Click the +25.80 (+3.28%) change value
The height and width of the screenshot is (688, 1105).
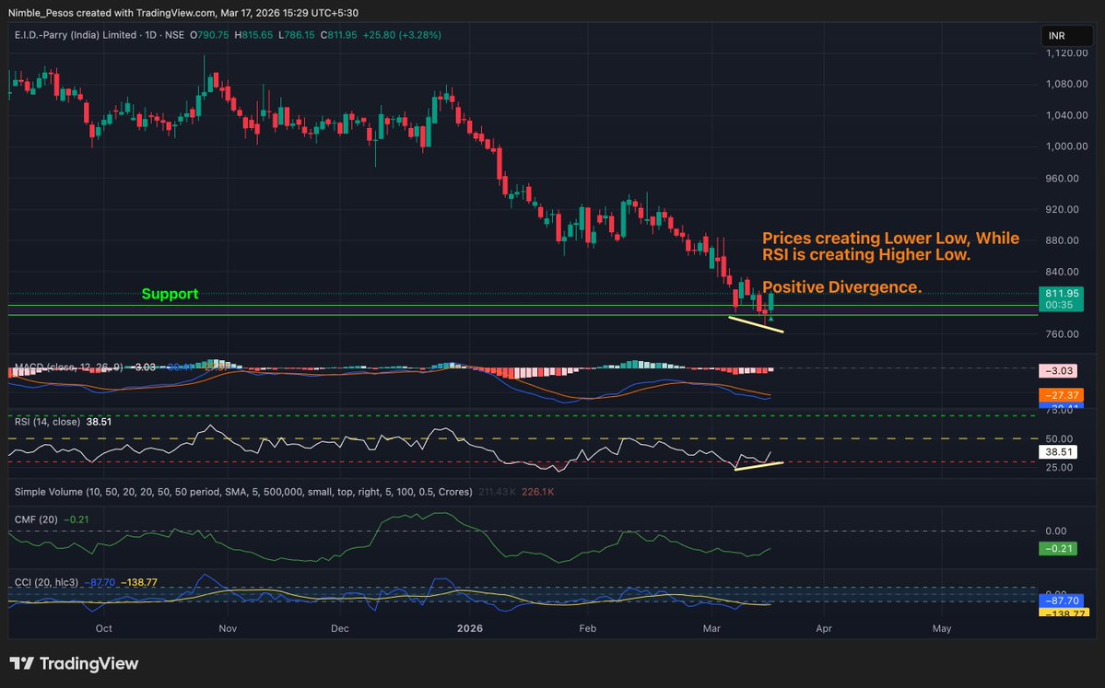(402, 34)
